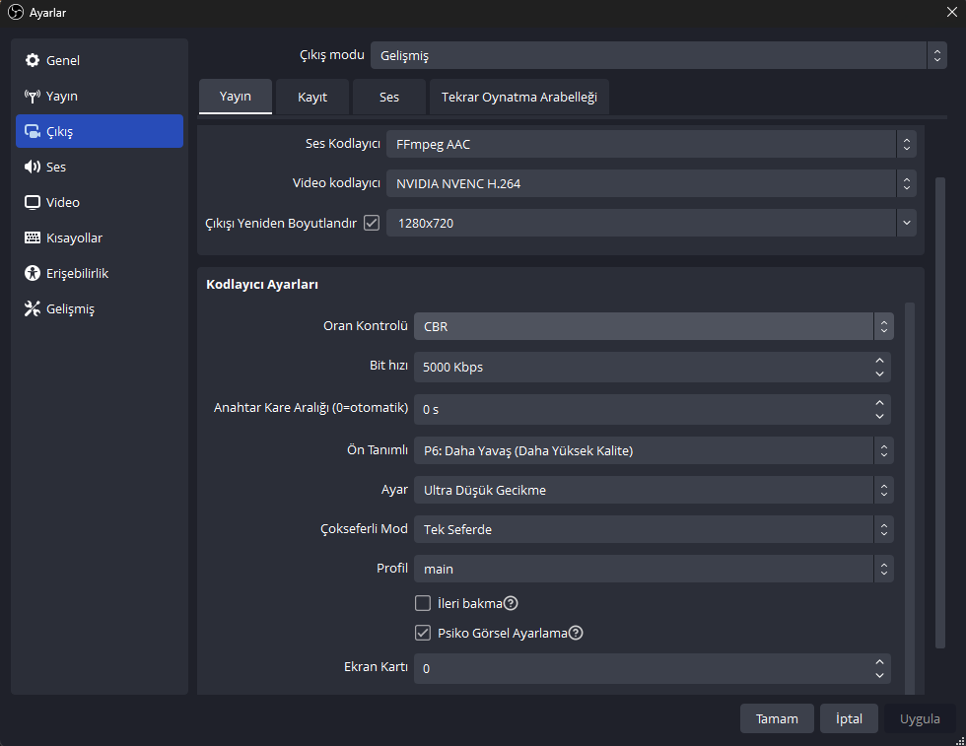The width and height of the screenshot is (966, 746).
Task: Click the help icon next to Psiko Görsel Ayarlama
Action: pyautogui.click(x=576, y=634)
